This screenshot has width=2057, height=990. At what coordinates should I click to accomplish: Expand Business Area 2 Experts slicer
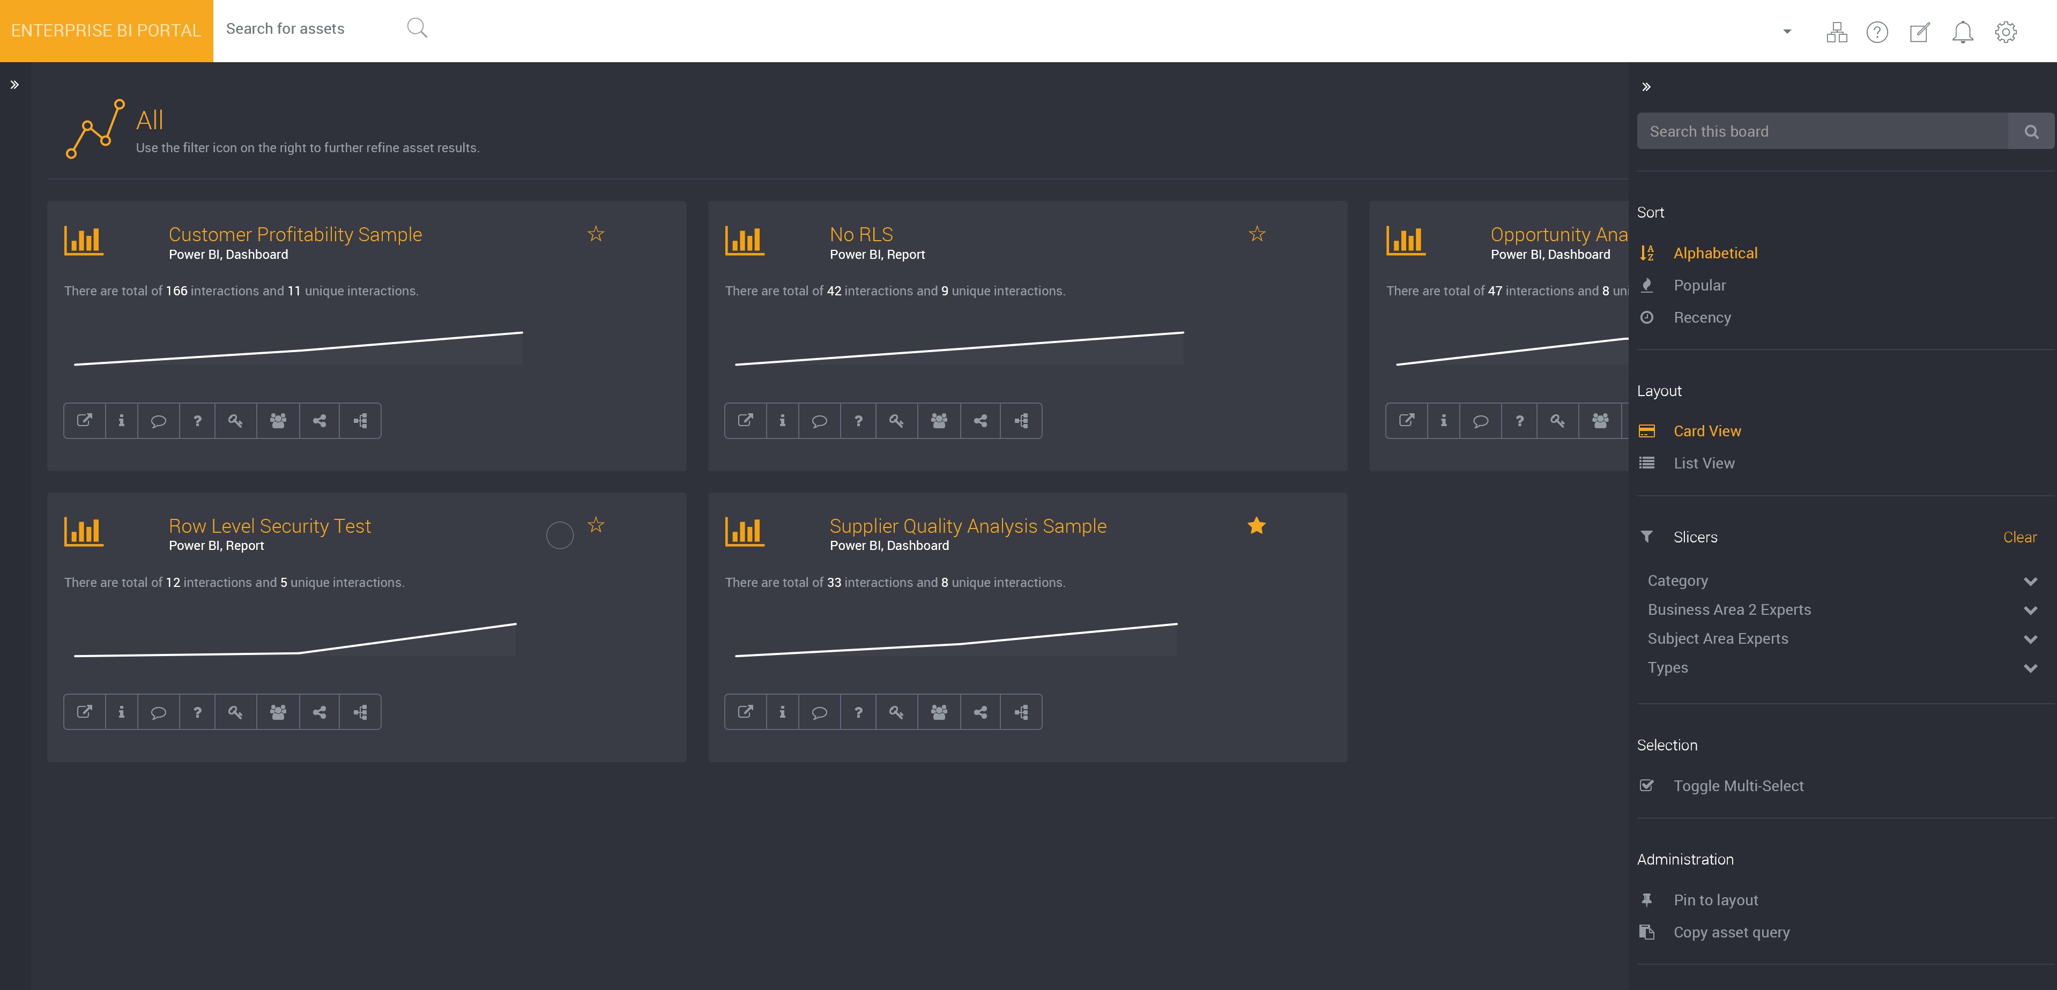click(x=2031, y=611)
